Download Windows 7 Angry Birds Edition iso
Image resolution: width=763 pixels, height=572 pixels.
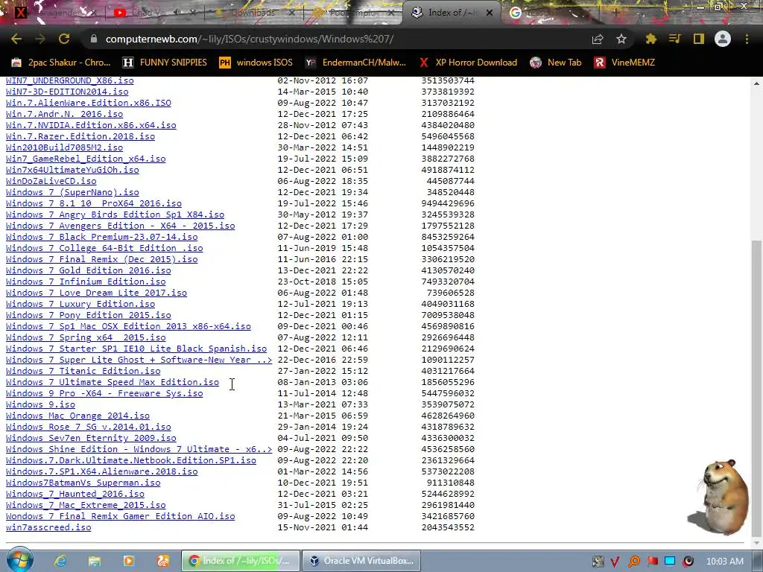[115, 214]
